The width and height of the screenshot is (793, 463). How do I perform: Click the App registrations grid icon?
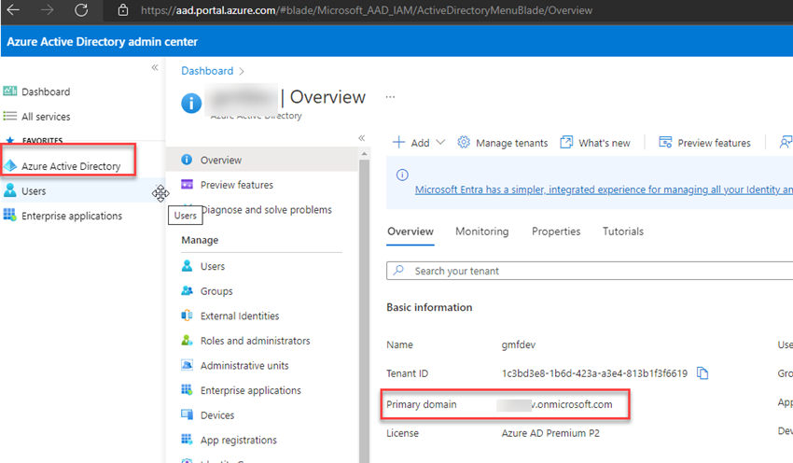coord(188,440)
